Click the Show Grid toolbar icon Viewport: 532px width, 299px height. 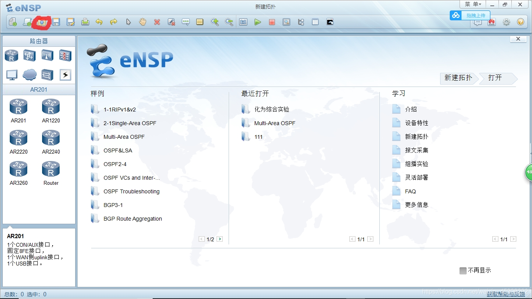[315, 22]
